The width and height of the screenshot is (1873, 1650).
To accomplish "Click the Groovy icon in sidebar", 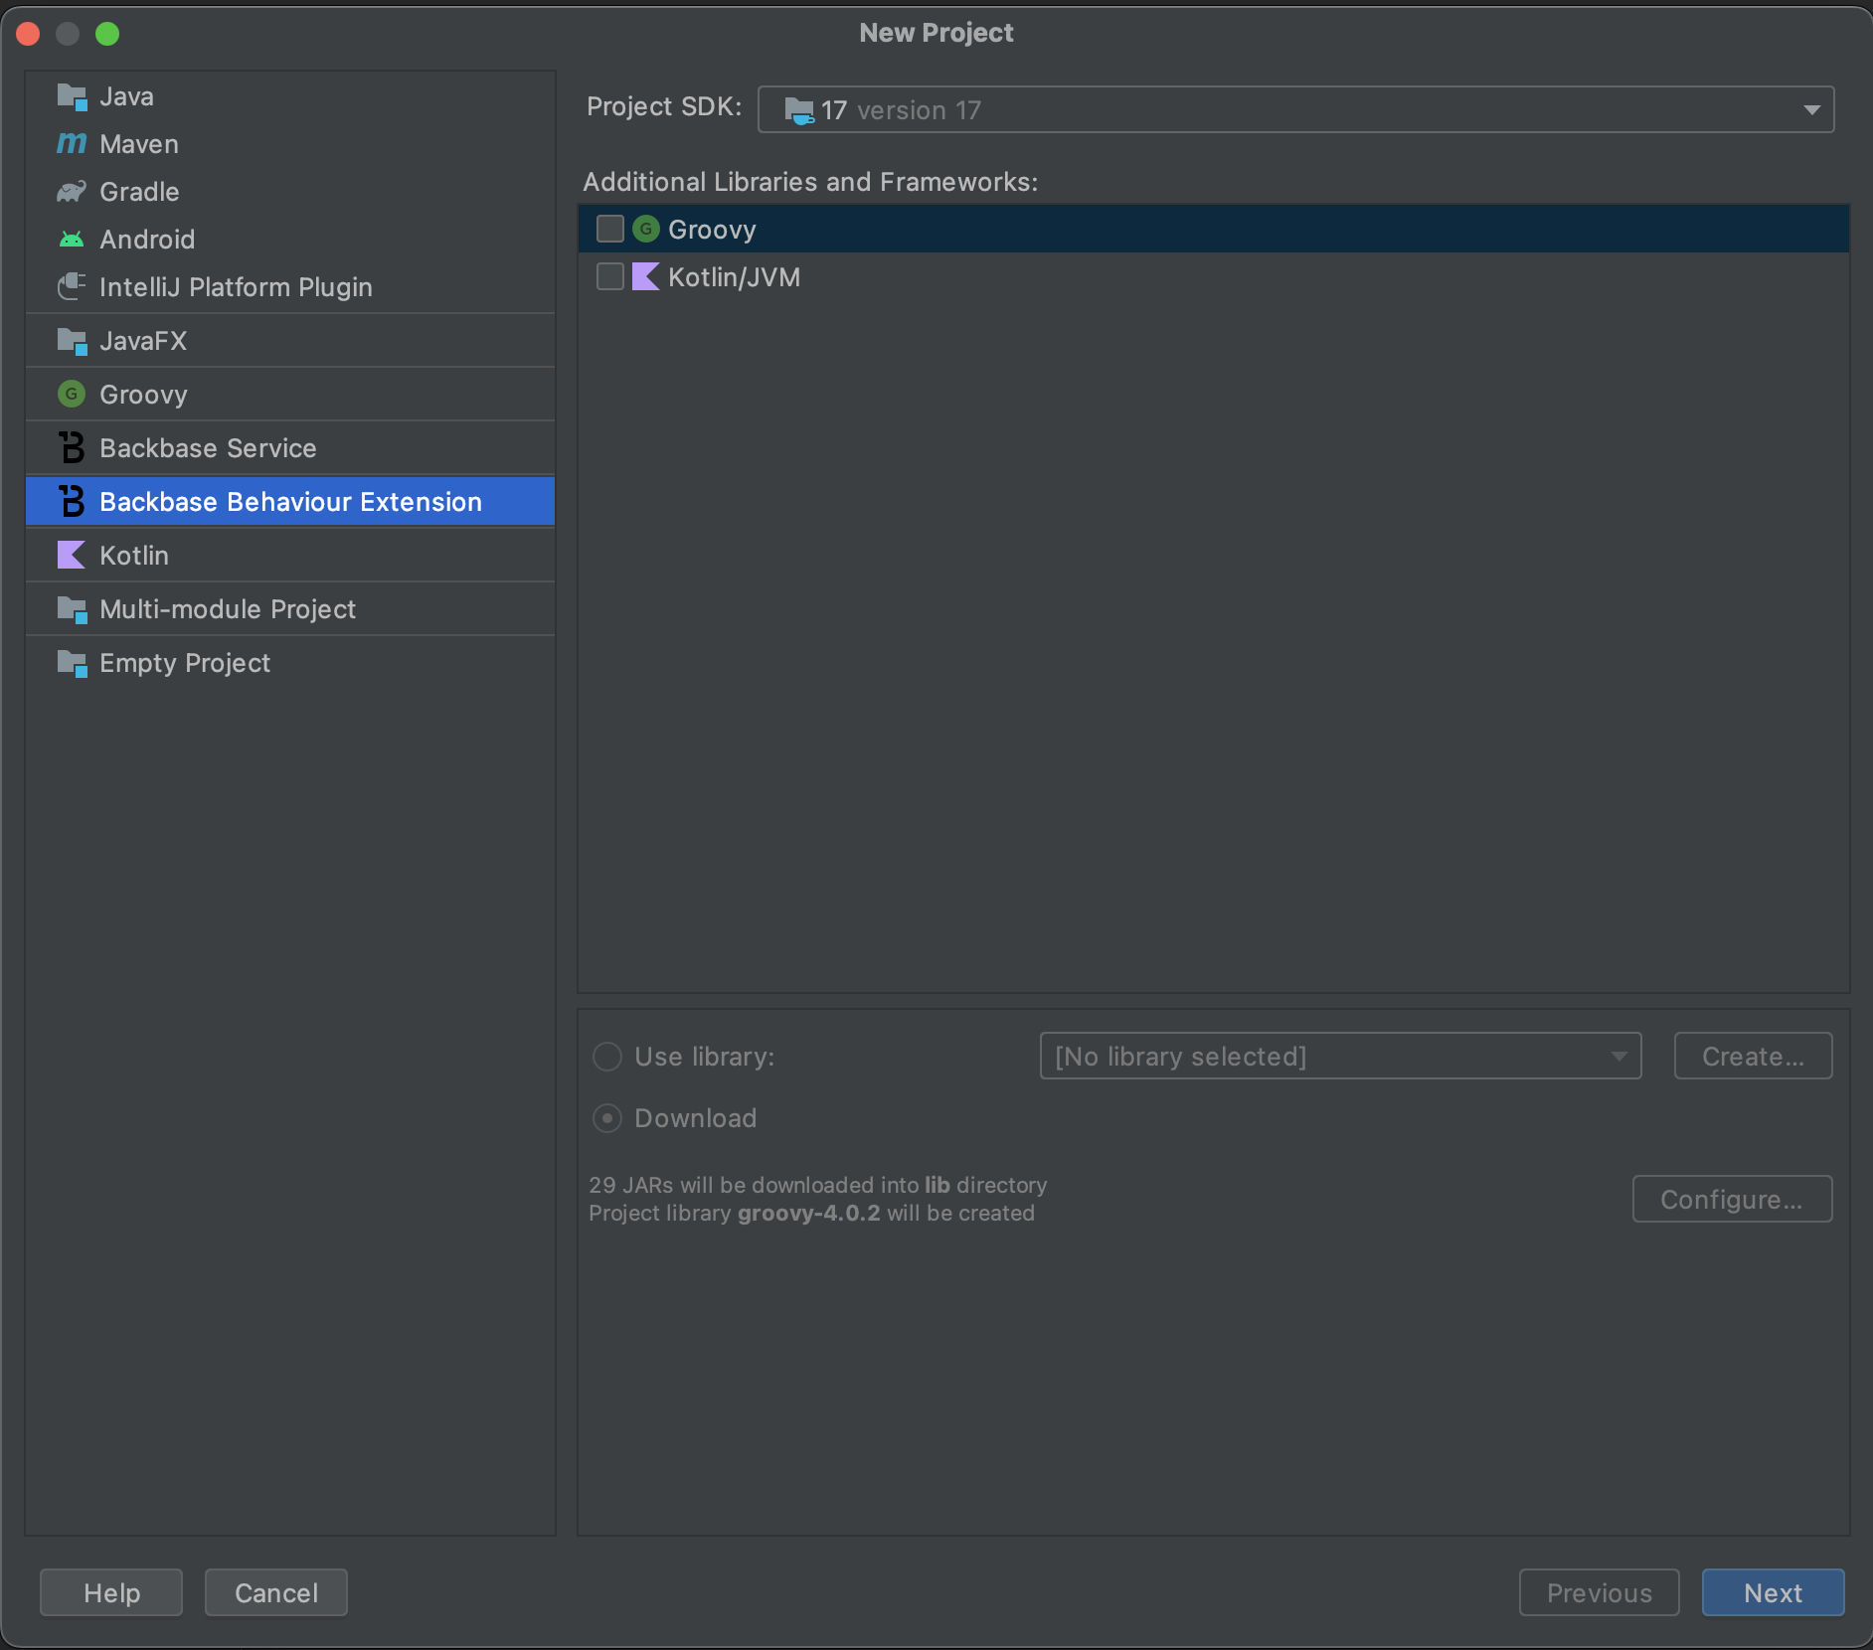I will tap(72, 395).
